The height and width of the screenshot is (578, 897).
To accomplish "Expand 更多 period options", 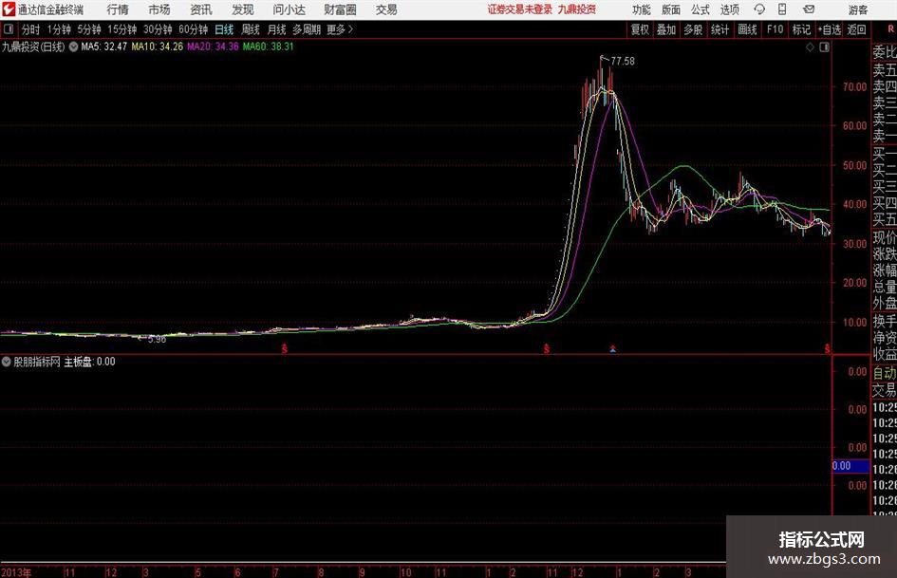I will pyautogui.click(x=340, y=29).
